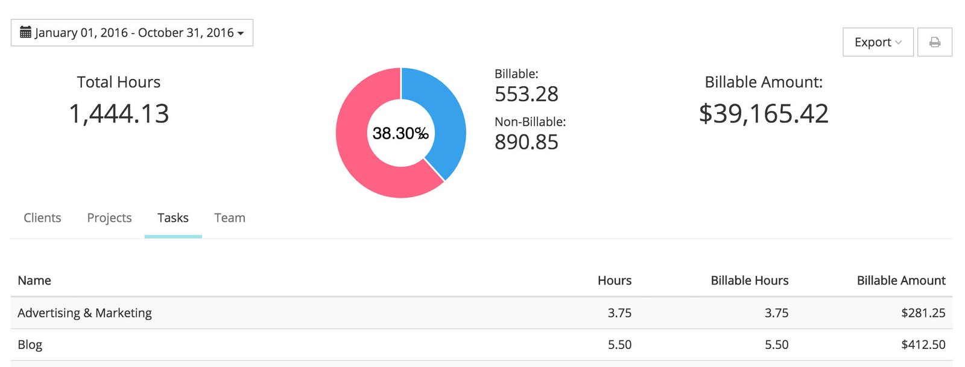Click the Name column header
Image resolution: width=965 pixels, height=367 pixels.
34,280
